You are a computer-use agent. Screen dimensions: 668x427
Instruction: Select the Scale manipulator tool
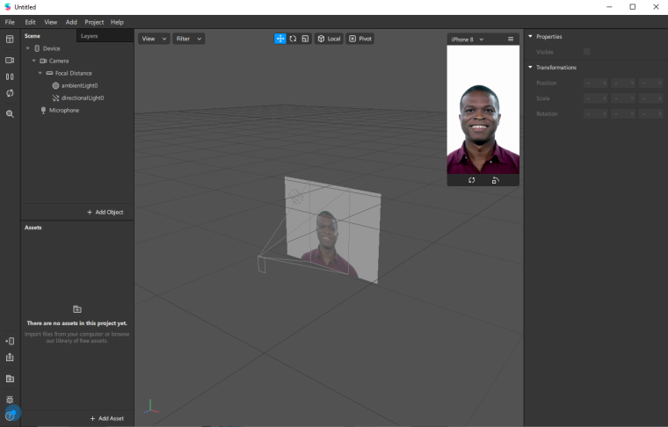click(305, 39)
